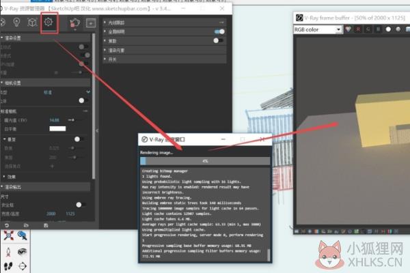Click image width field 2000
The height and width of the screenshot is (273, 410).
[51, 214]
